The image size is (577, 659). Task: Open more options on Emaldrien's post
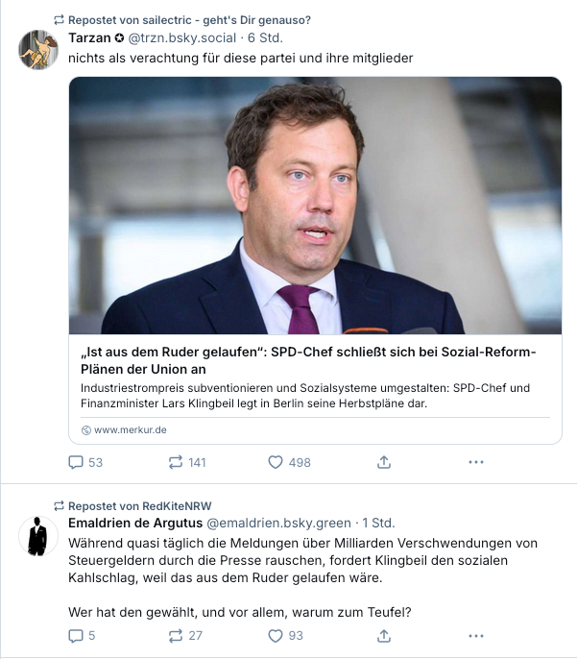click(476, 635)
